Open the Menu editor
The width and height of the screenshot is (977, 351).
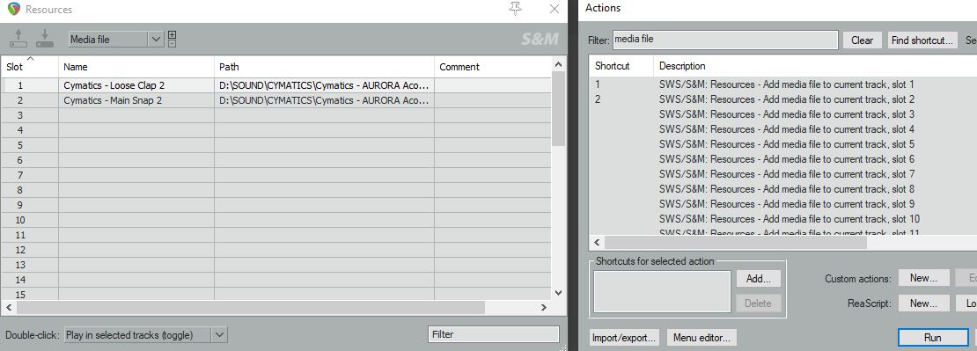coord(702,338)
